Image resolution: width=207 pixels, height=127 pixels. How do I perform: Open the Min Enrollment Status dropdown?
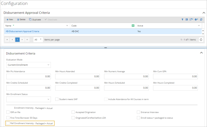[28, 99]
